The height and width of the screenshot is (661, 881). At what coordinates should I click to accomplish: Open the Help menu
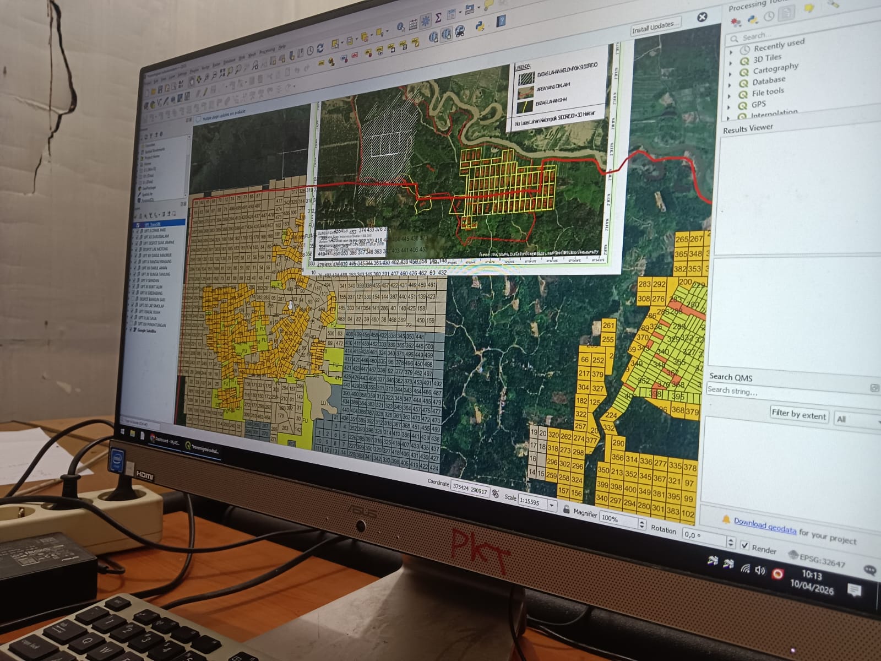(282, 47)
